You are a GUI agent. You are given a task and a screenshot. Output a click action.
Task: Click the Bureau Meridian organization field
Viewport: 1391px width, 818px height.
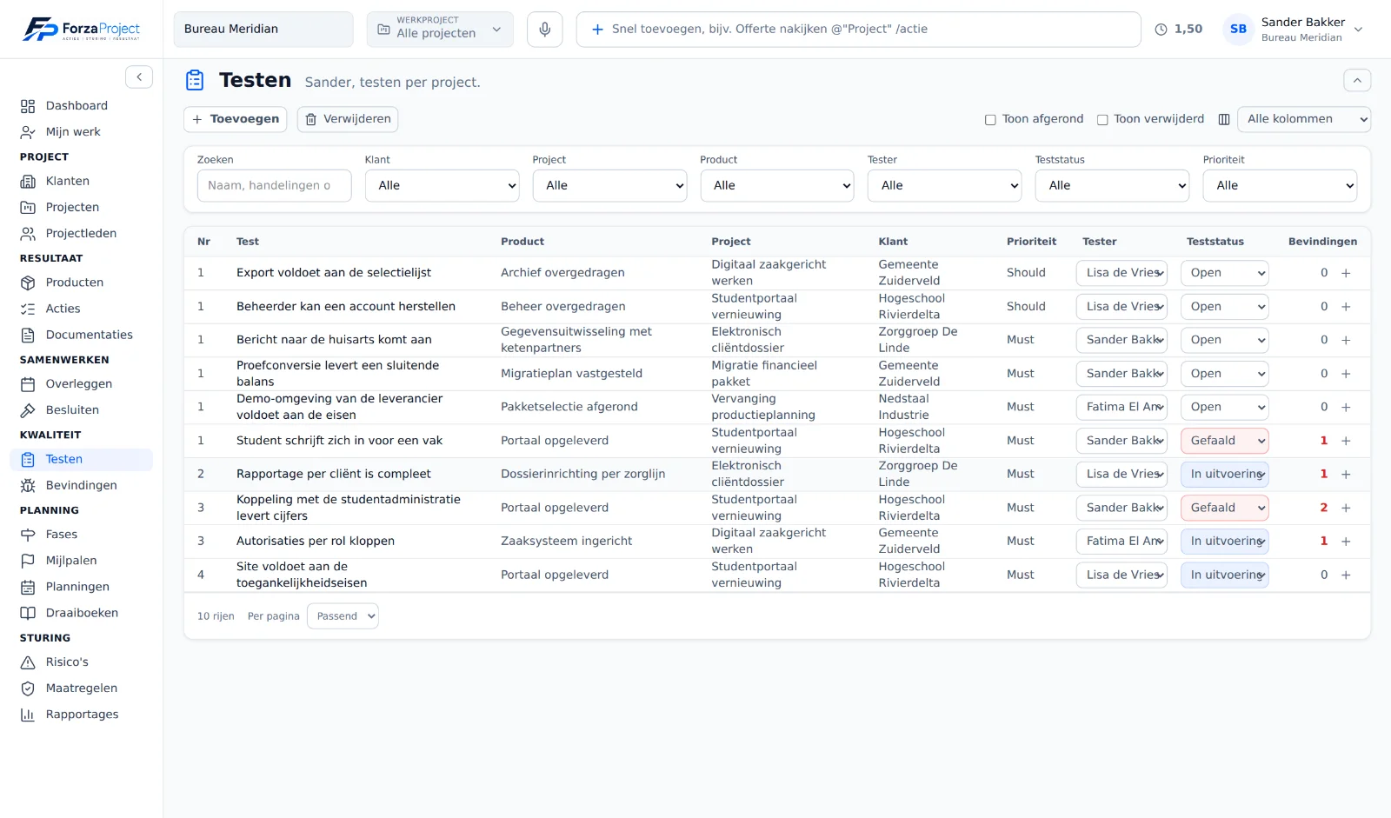pyautogui.click(x=263, y=30)
